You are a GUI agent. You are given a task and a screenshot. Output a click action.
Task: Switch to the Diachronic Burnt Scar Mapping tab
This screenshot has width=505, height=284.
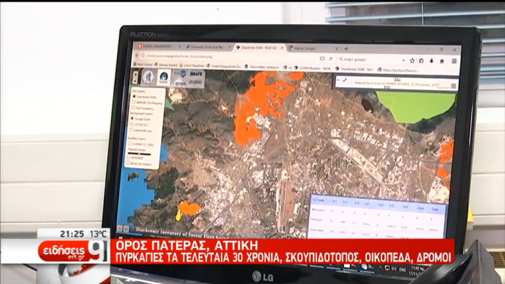(208, 47)
